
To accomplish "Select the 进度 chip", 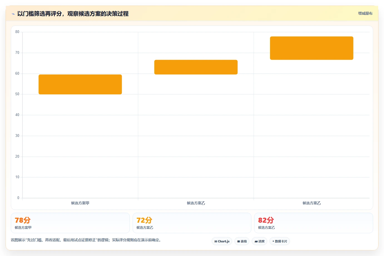I will click(x=259, y=241).
